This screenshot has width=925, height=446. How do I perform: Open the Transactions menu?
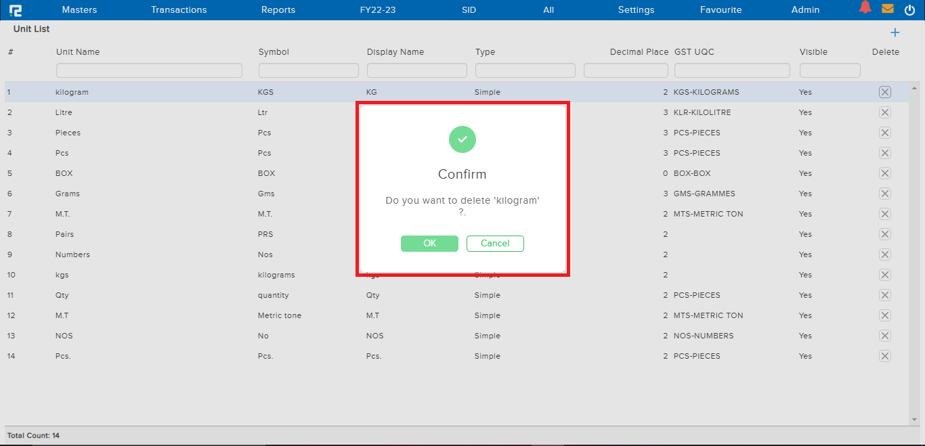point(179,10)
